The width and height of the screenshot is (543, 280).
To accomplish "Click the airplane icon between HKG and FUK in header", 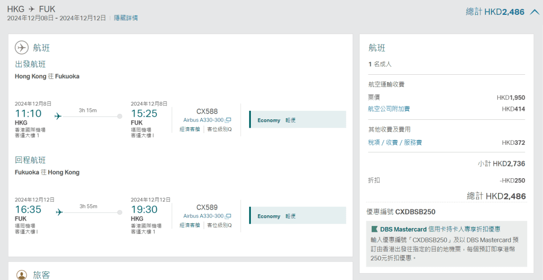I will click(32, 9).
